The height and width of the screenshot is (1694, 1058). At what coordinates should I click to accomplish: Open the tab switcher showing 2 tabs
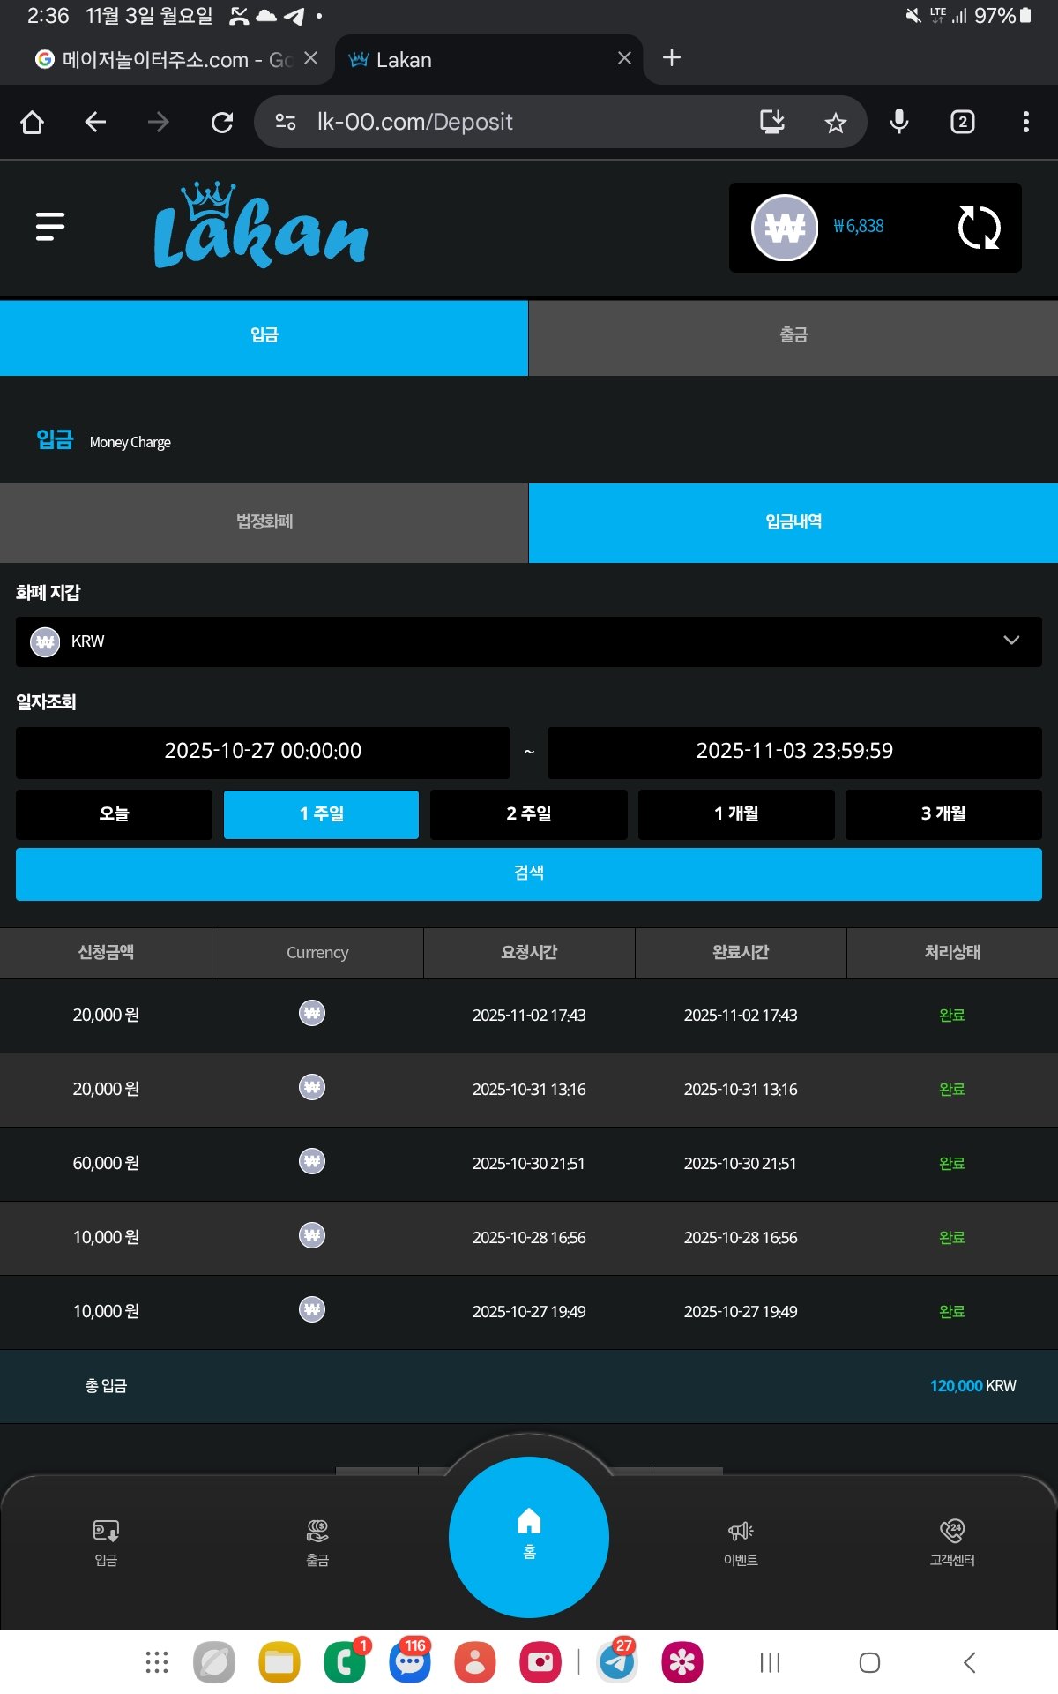click(962, 123)
